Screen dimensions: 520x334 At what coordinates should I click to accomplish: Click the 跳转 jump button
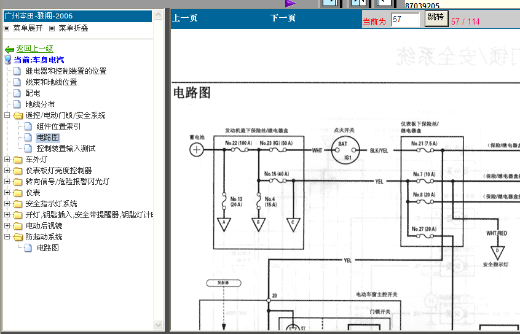tap(436, 19)
